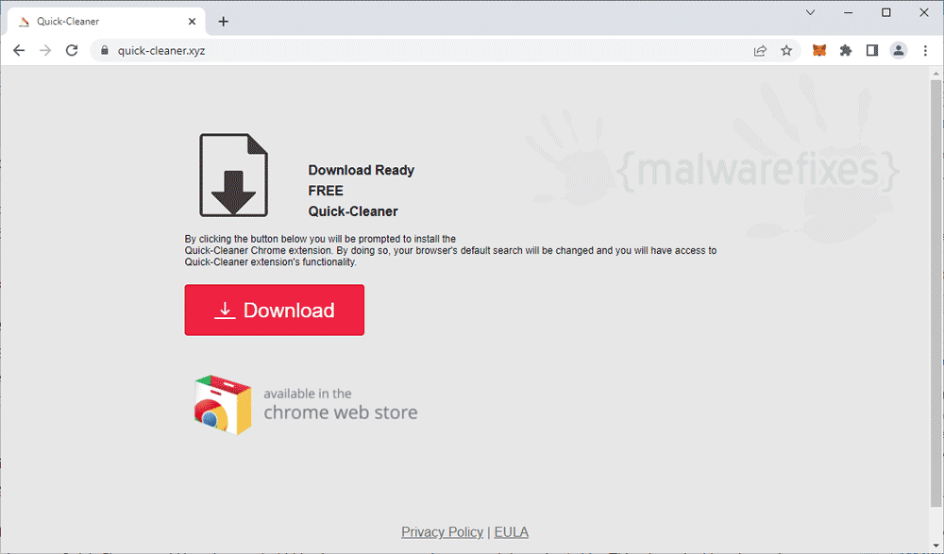Click the red Download button
The width and height of the screenshot is (944, 554).
pos(275,311)
